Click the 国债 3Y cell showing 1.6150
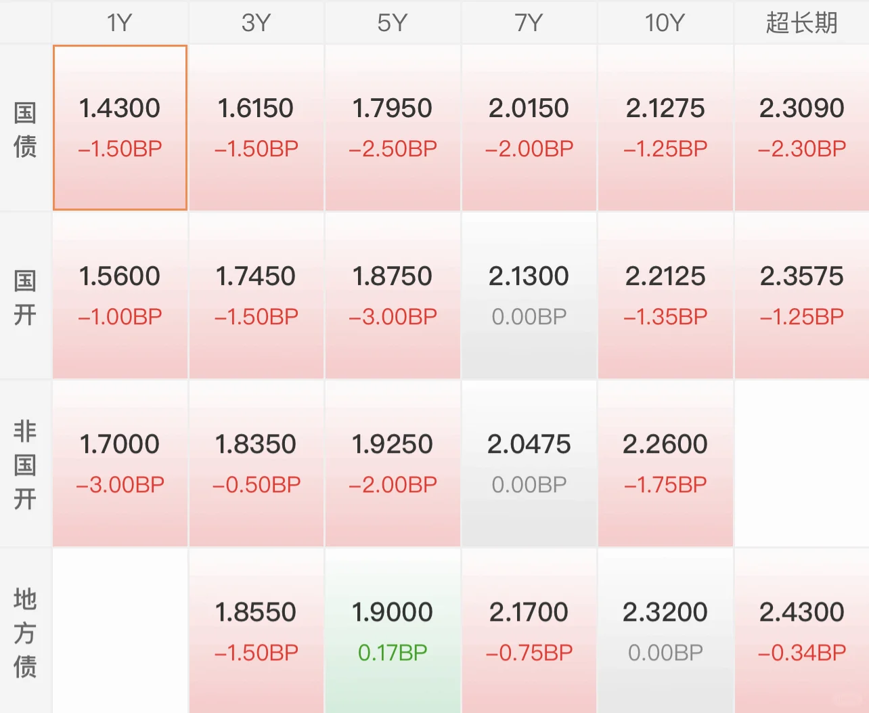Screen dimensions: 869x713 (257, 127)
